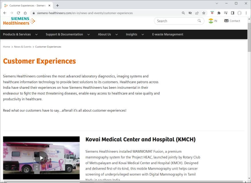The width and height of the screenshot is (251, 183).
Task: Share this page via address bar icon
Action: 197,13
